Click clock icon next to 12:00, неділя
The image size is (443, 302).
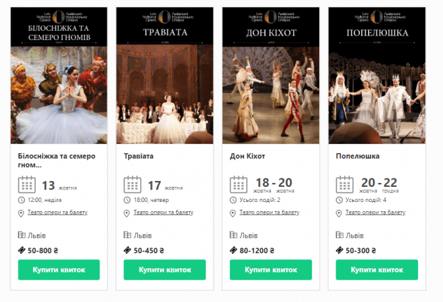[x=22, y=200]
